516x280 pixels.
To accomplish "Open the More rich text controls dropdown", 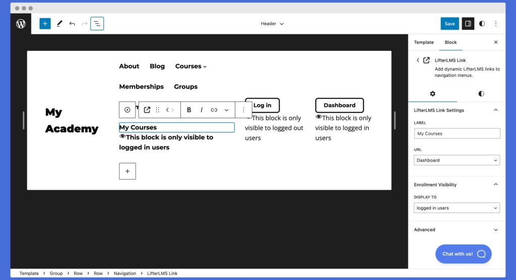I will tap(226, 110).
